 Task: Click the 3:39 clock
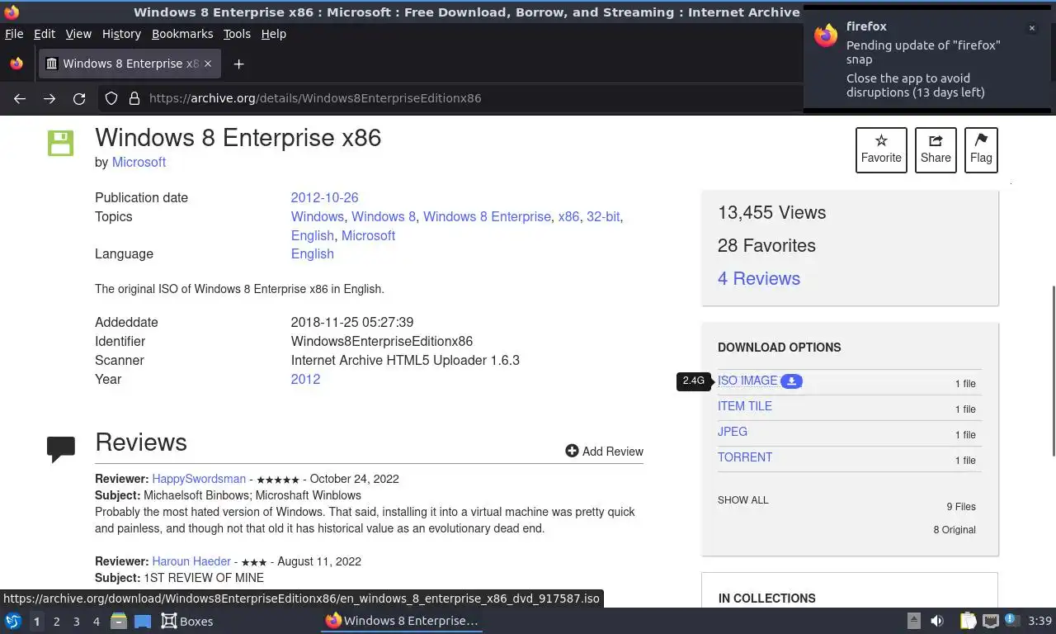1039,621
